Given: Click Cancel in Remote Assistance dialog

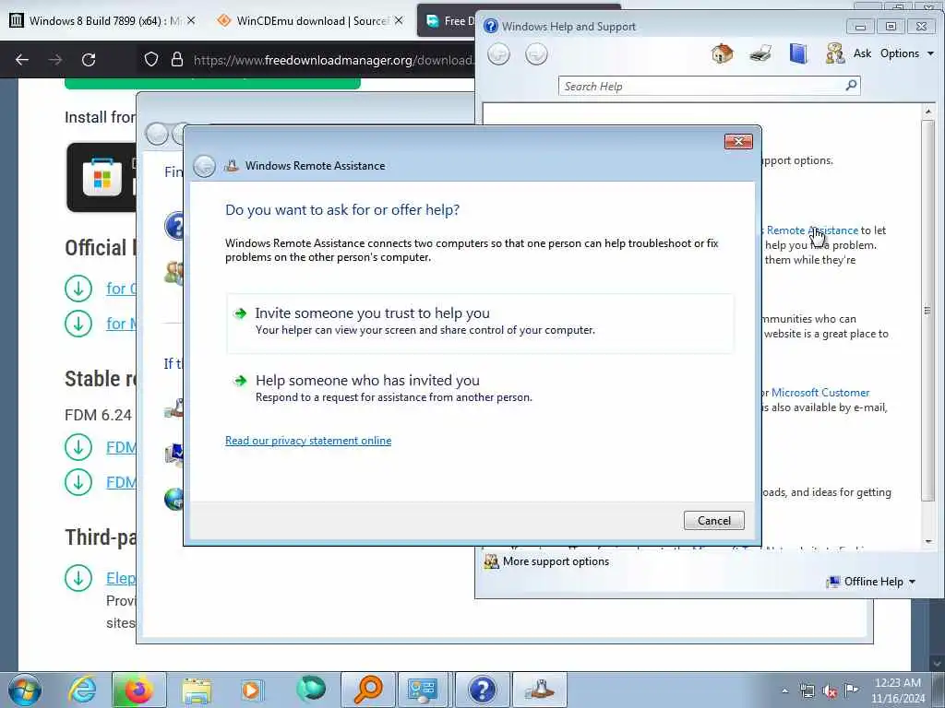Looking at the screenshot, I should point(714,521).
